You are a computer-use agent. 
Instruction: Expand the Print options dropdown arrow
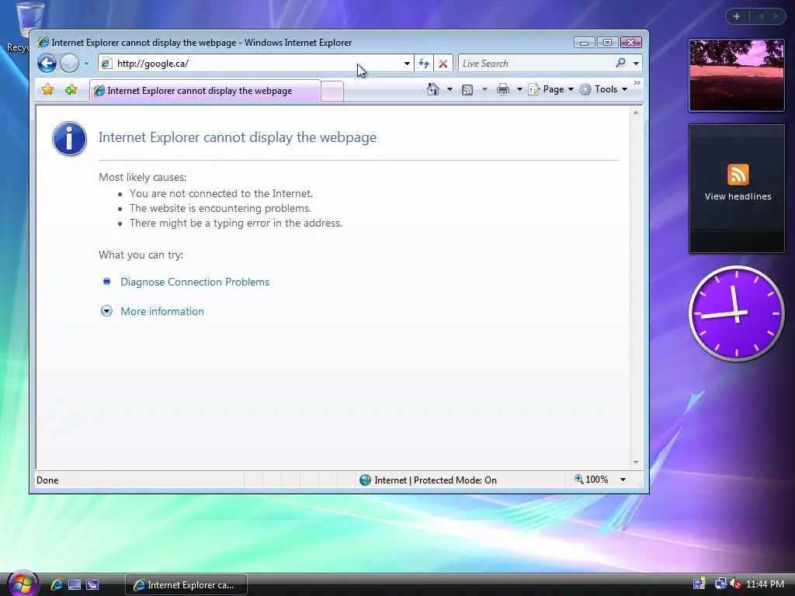click(x=519, y=89)
